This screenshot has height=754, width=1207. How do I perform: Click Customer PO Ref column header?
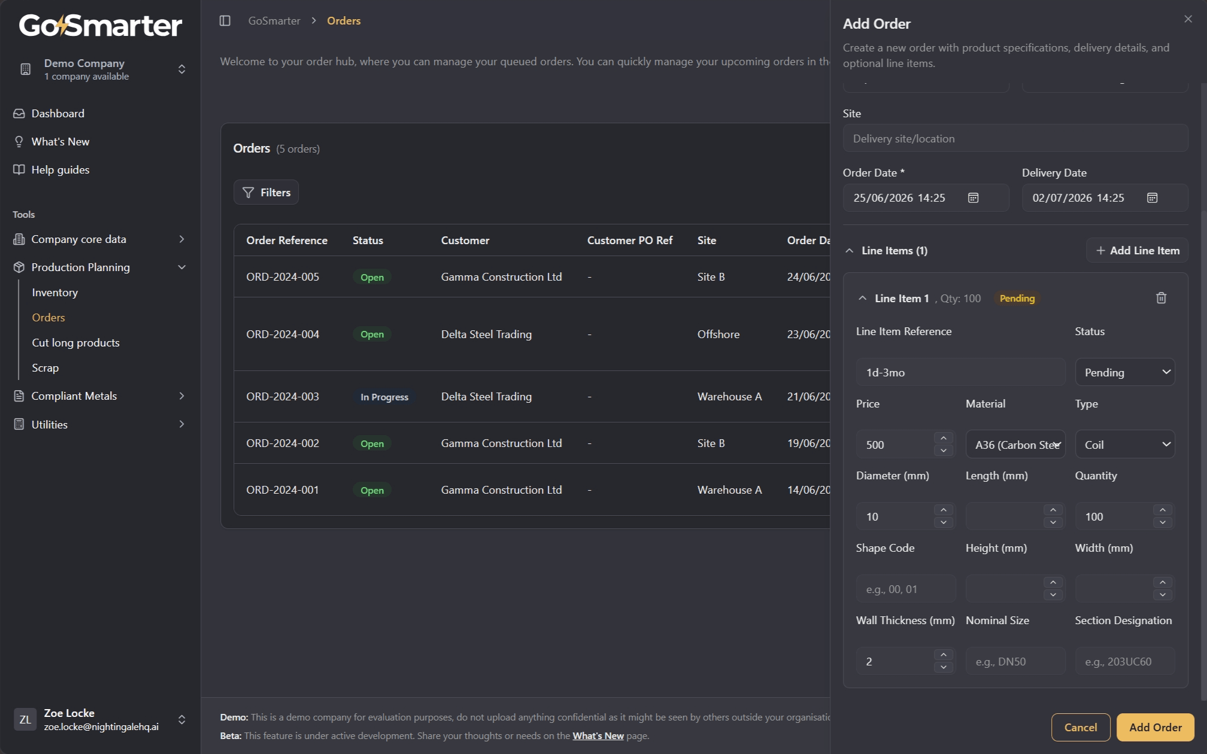pos(630,241)
